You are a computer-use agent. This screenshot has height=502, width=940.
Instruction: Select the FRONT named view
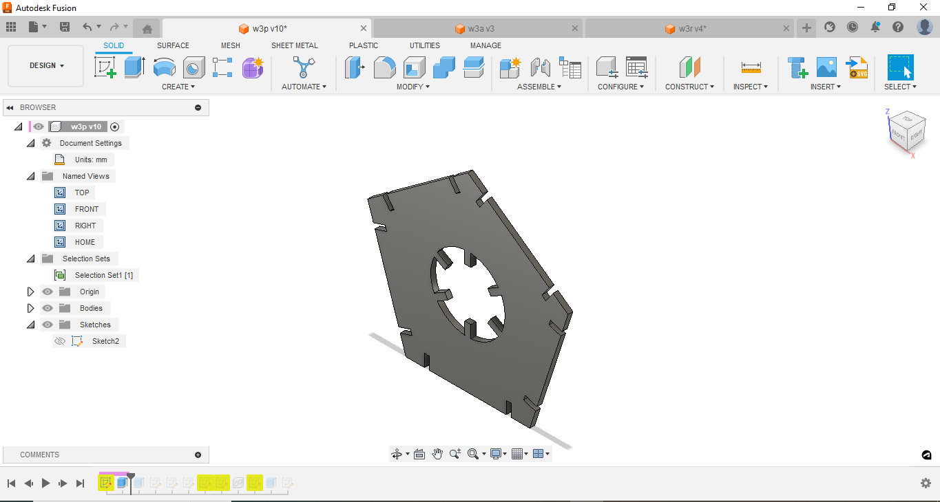pos(87,209)
